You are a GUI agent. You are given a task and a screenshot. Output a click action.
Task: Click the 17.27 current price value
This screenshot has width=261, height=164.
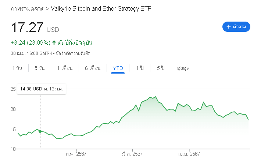(27, 28)
